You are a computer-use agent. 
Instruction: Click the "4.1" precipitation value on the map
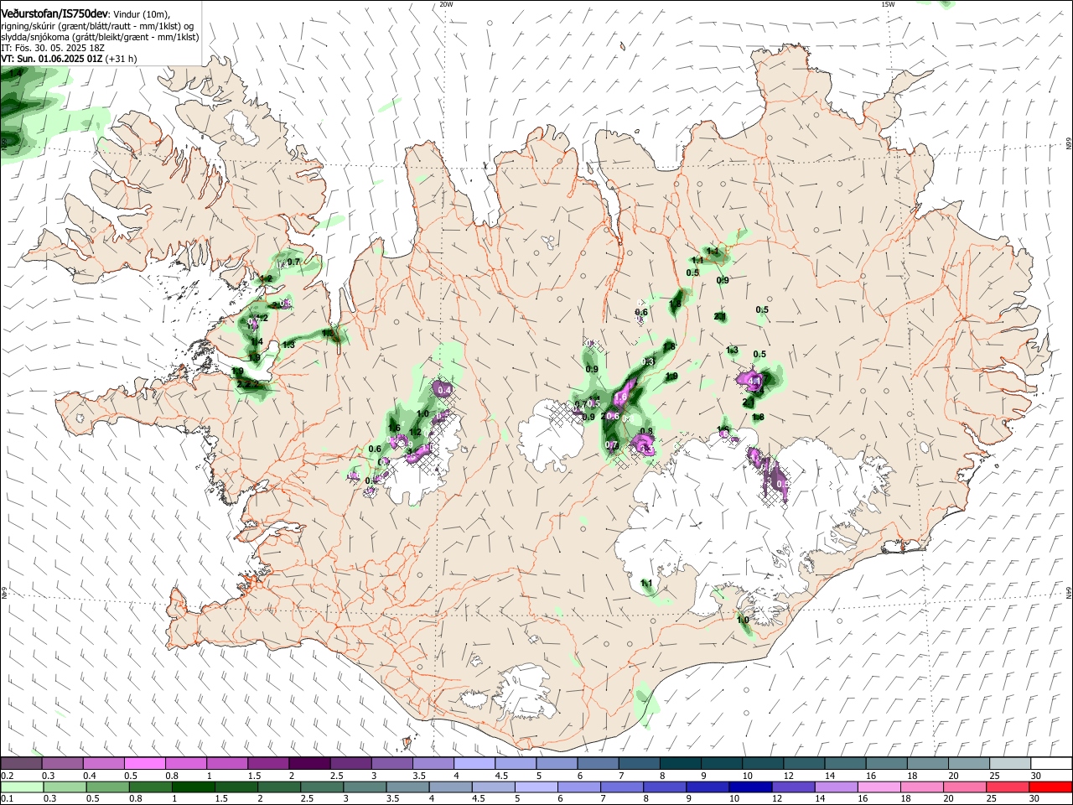754,382
